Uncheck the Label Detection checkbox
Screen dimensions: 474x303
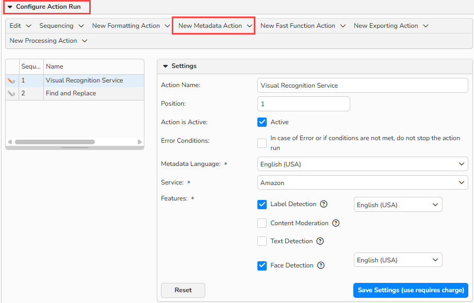pos(262,205)
